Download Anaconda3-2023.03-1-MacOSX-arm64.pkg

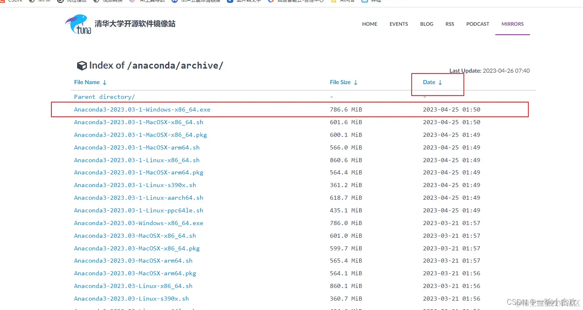(138, 172)
